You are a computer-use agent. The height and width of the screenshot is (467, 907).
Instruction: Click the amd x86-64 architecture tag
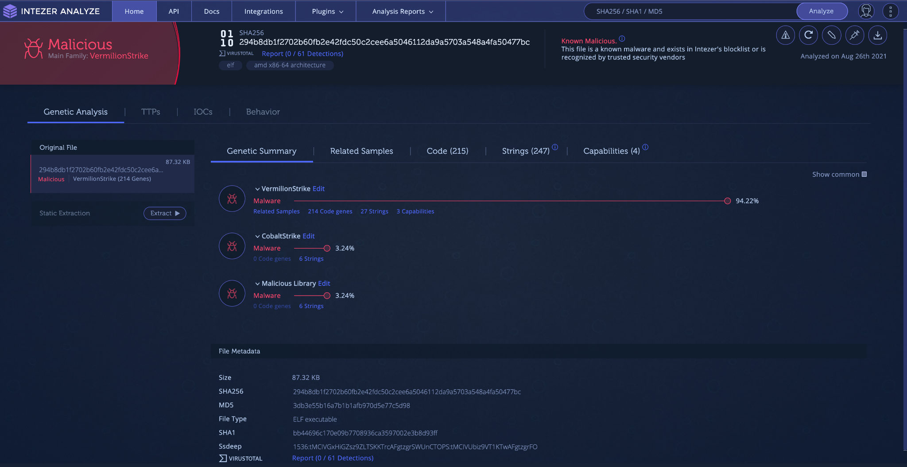(290, 65)
